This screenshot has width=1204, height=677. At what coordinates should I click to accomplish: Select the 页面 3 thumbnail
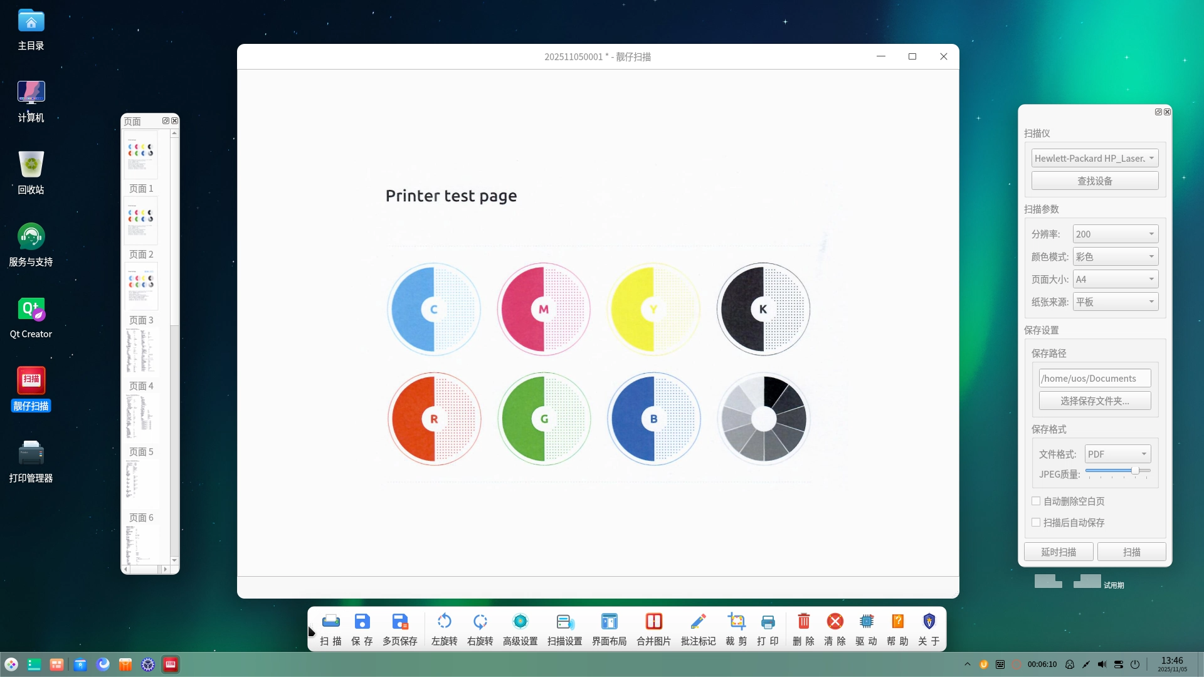pos(141,287)
